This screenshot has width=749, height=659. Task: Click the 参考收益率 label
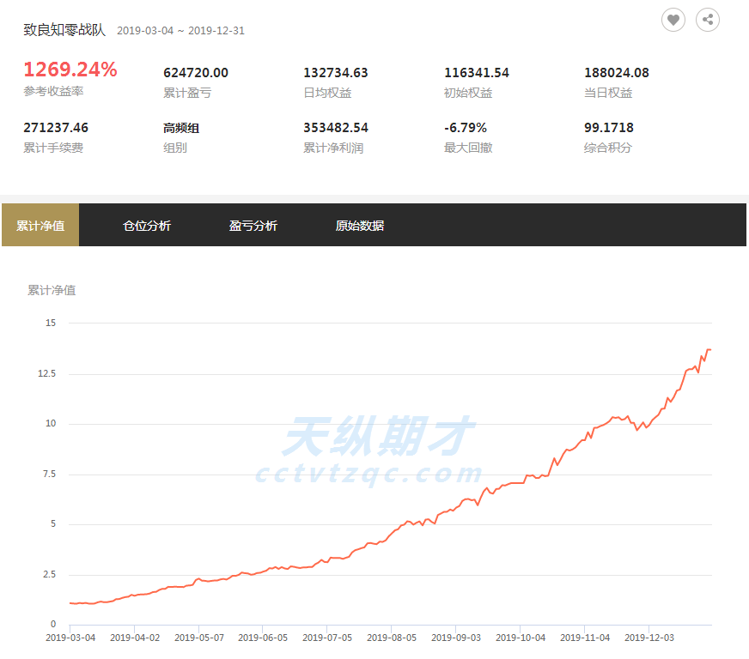coord(53,91)
